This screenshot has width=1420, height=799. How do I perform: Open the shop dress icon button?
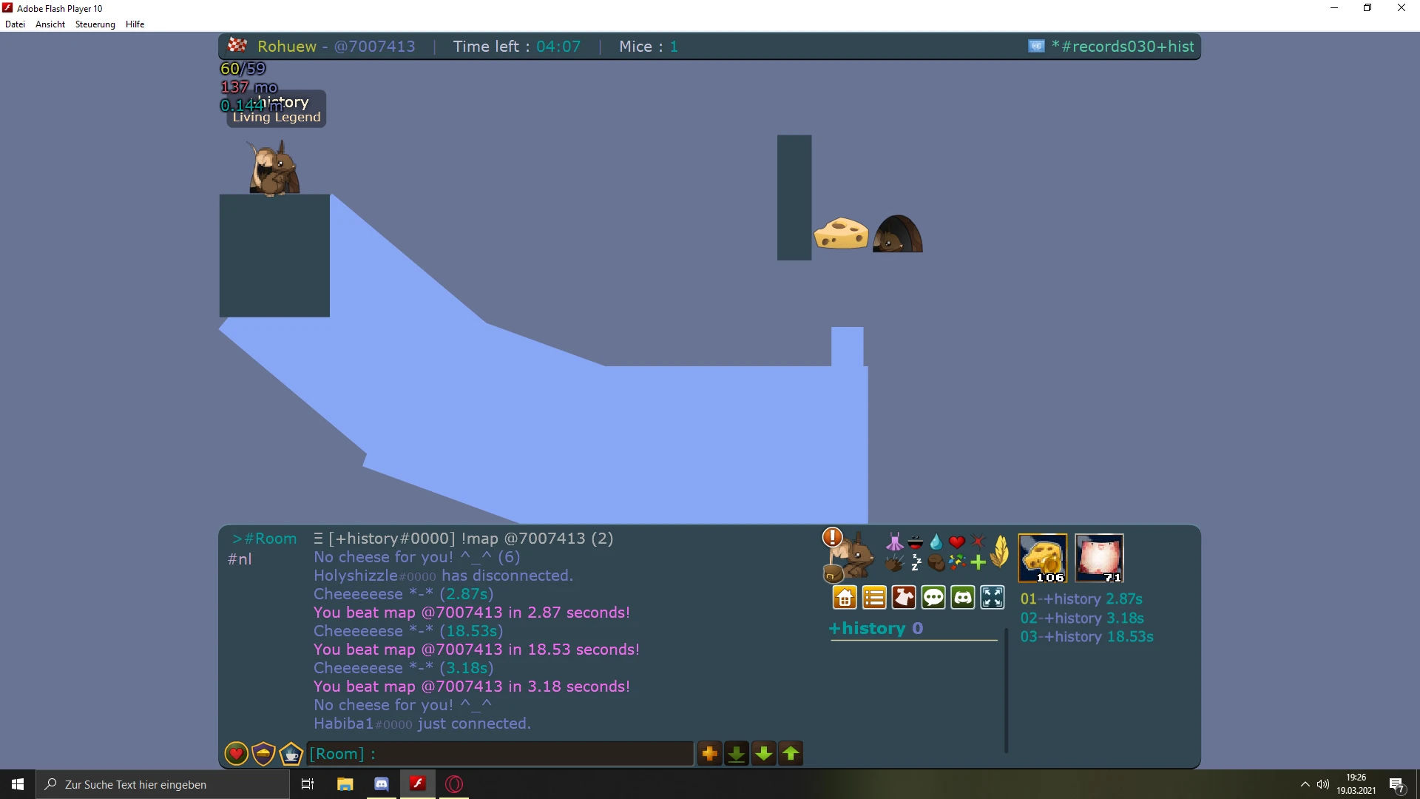pos(904,597)
